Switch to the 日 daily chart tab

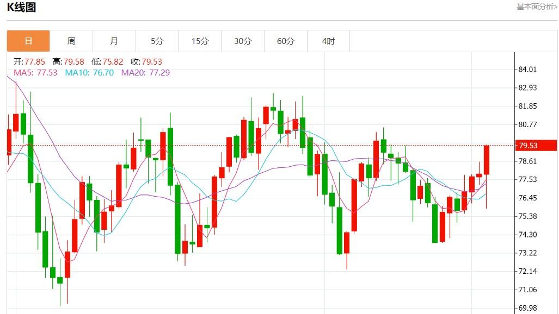click(28, 41)
